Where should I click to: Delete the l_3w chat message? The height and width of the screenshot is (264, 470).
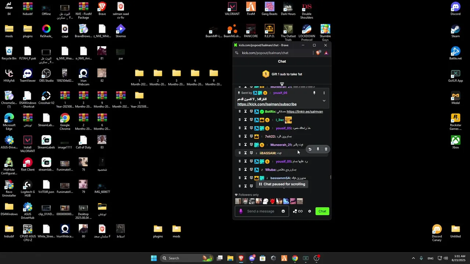[x=240, y=120]
